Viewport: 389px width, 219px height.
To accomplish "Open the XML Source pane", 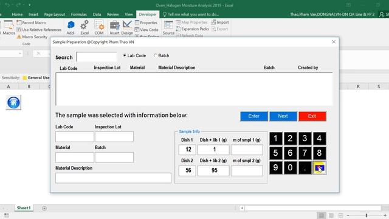I will click(x=168, y=27).
